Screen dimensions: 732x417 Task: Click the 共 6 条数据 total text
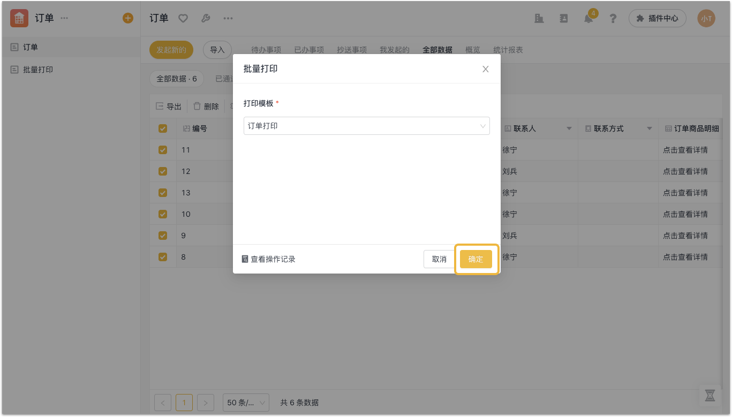pyautogui.click(x=299, y=403)
